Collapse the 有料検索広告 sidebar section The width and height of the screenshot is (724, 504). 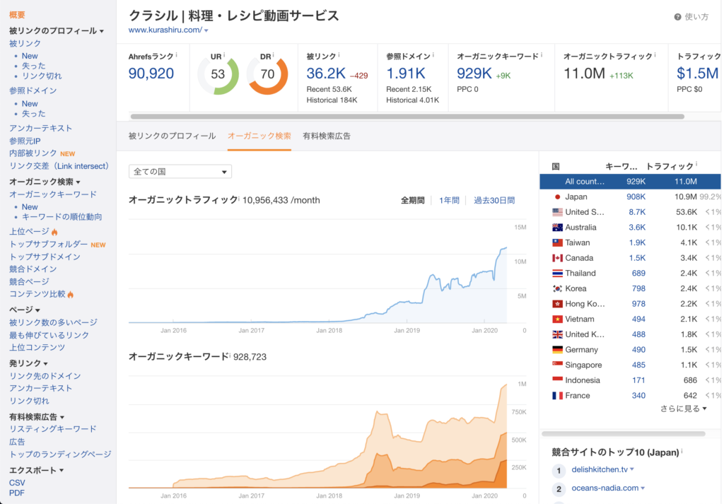pos(62,417)
